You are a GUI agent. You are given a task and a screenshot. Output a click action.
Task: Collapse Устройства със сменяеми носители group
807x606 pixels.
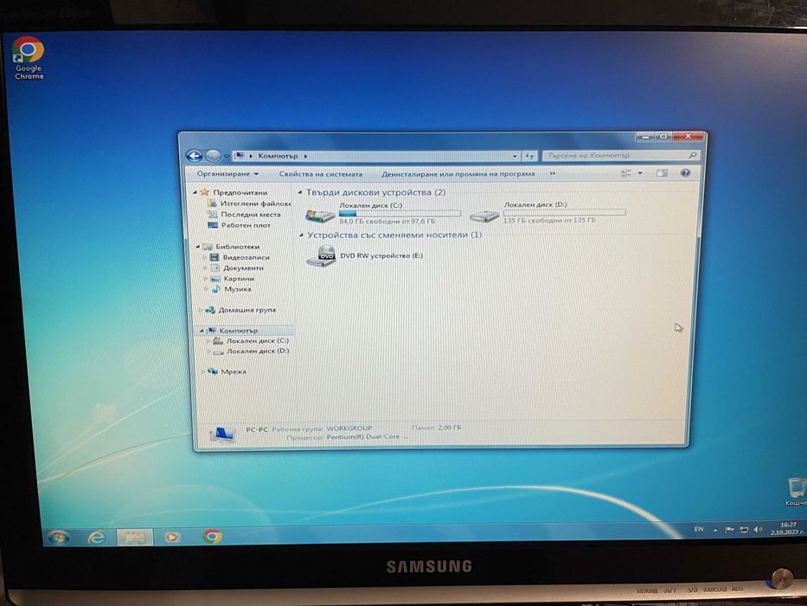[x=301, y=235]
